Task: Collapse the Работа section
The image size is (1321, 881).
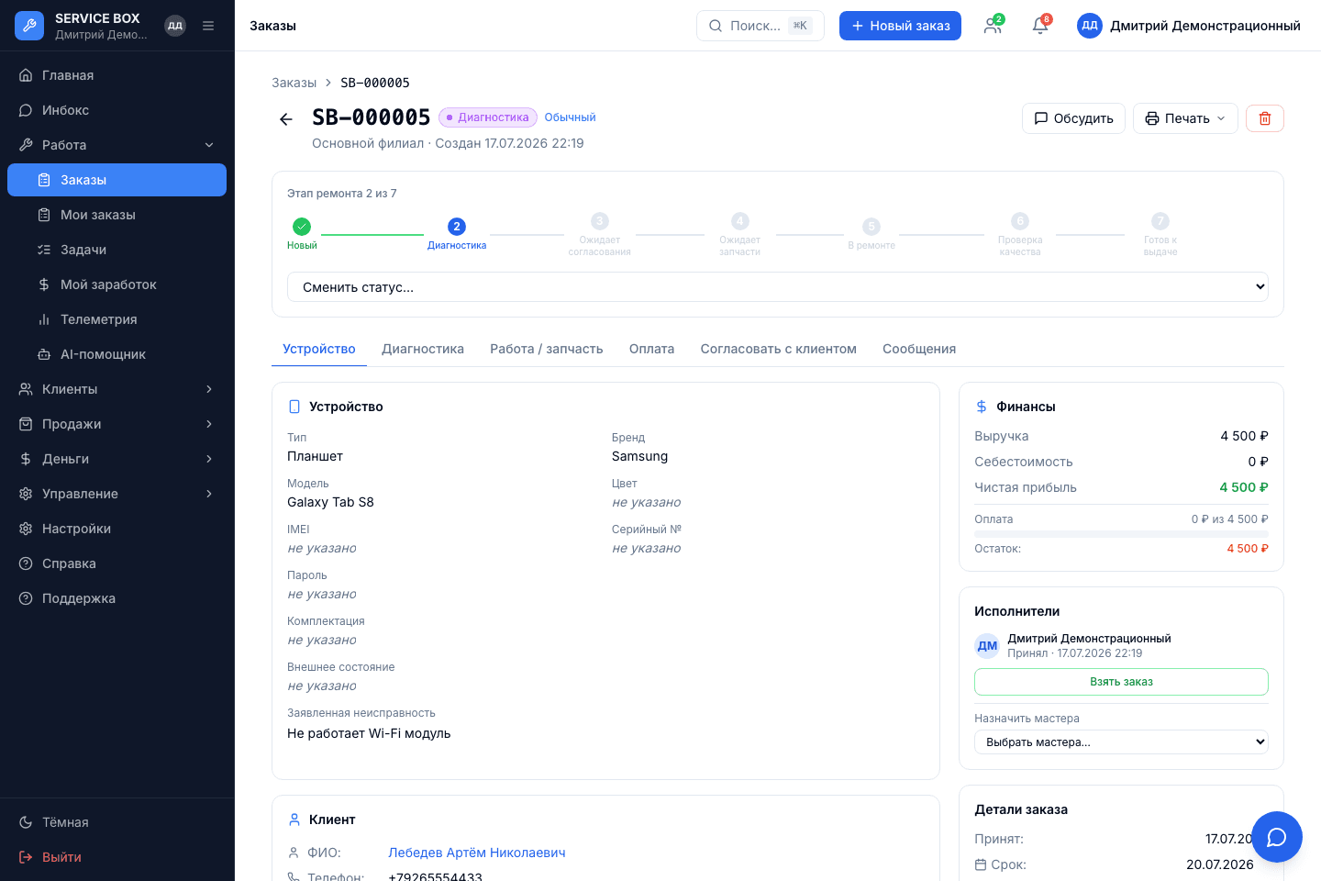Action: click(x=117, y=145)
